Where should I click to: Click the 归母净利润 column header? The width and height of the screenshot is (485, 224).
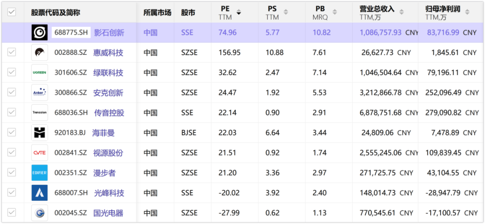(x=443, y=9)
